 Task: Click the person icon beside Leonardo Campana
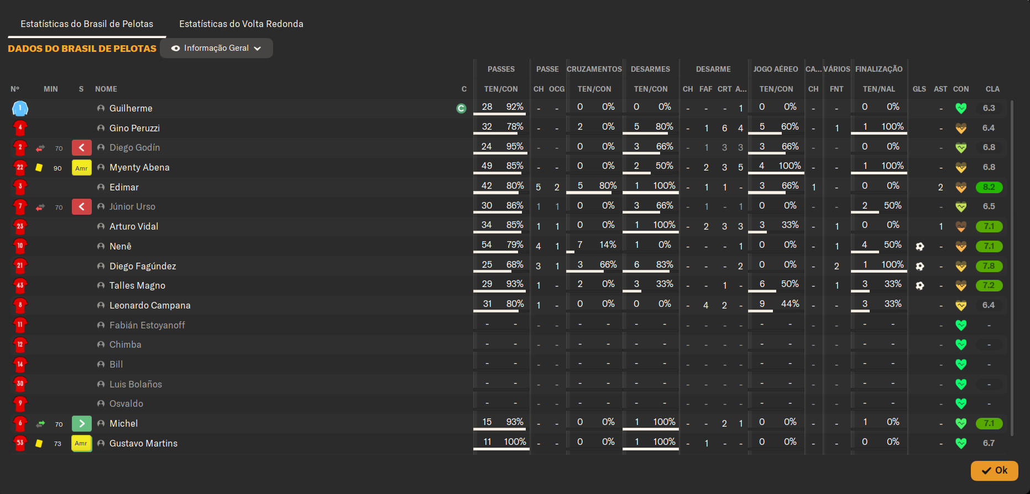[x=101, y=305]
